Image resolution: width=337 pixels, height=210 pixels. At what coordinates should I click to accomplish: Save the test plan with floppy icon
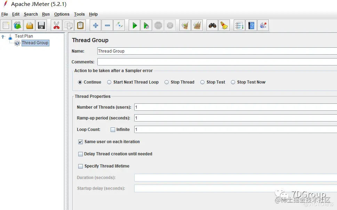[x=41, y=25]
